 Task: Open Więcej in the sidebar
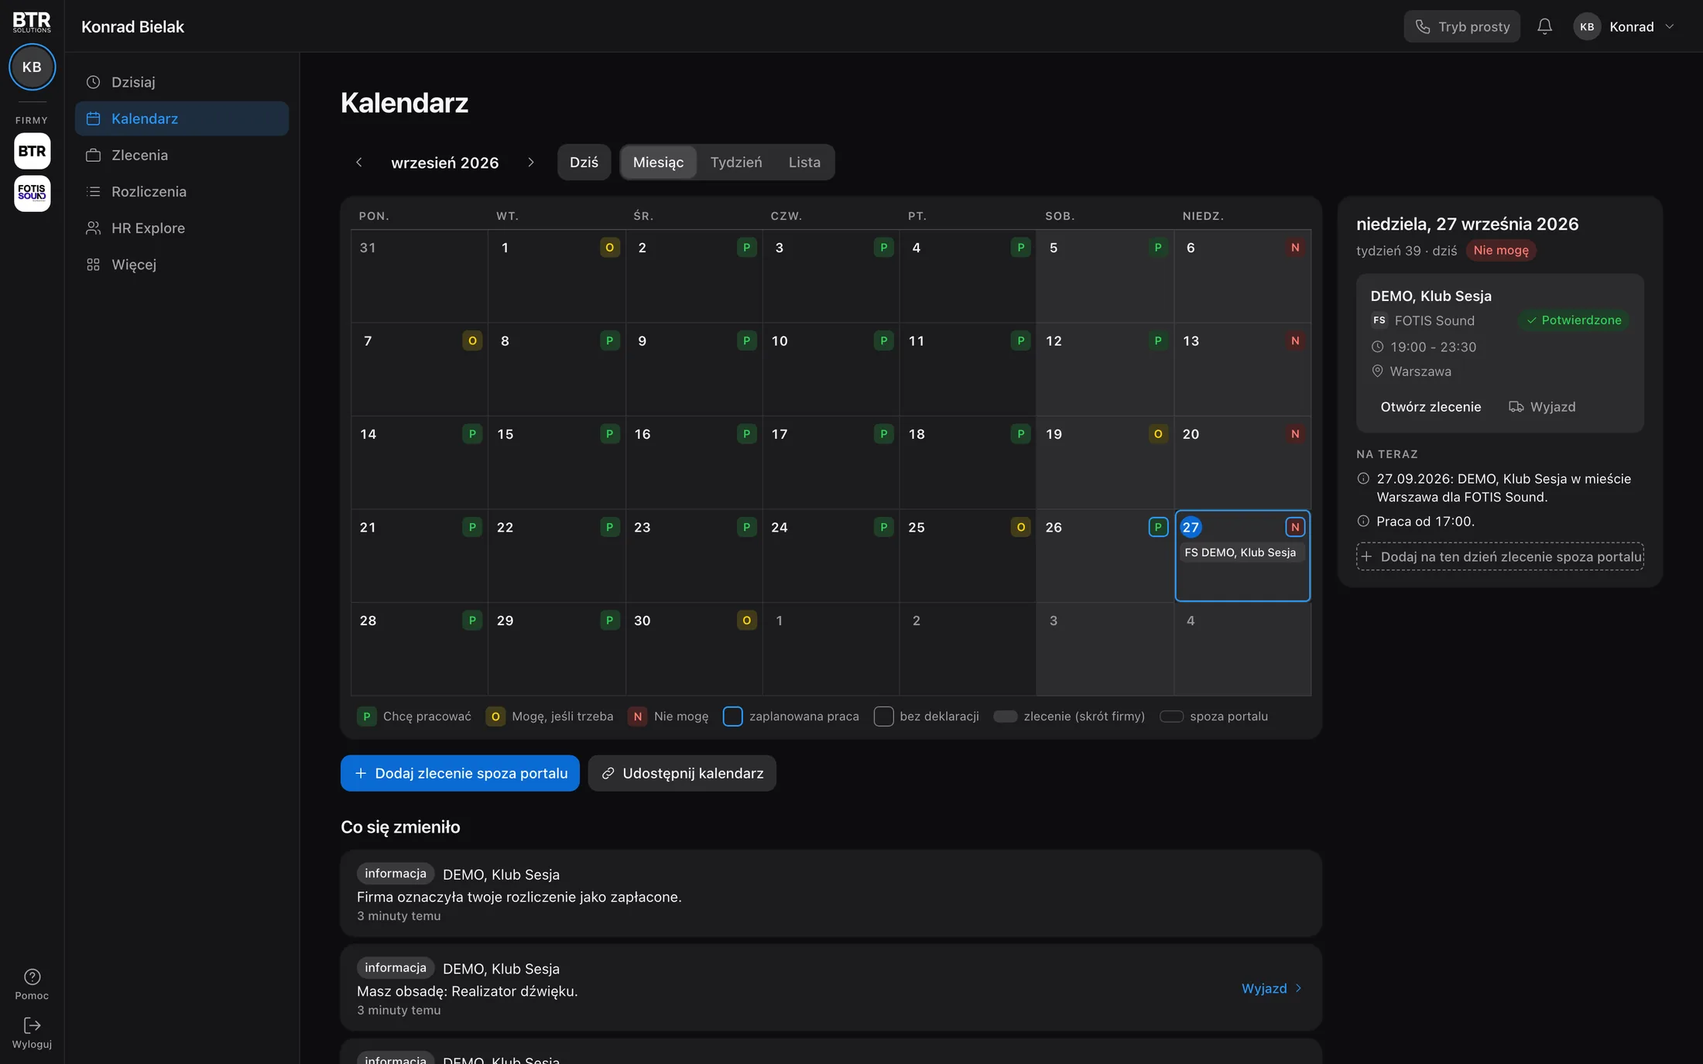click(182, 264)
